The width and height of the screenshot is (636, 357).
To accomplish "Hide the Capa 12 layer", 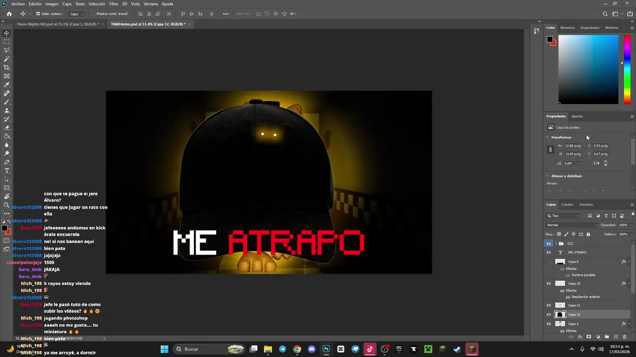I will tap(549, 314).
